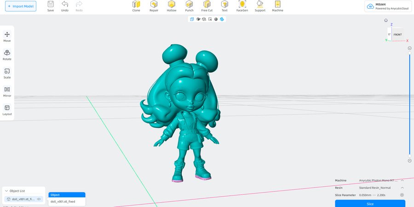Open the Text tool
This screenshot has width=414, height=207.
(224, 6)
